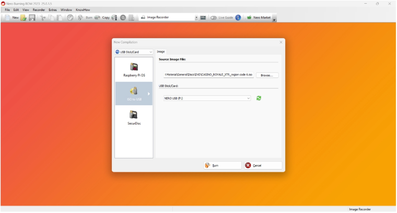397x213 pixels.
Task: Click the Save floppy disk toolbar icon
Action: click(x=32, y=17)
